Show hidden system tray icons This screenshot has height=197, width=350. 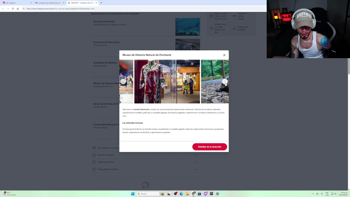coord(313,194)
